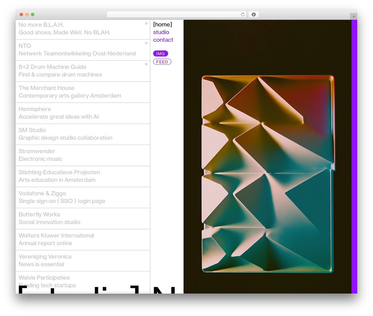This screenshot has height=316, width=373.
Task: Open a new tab with the plus button
Action: pos(353,17)
